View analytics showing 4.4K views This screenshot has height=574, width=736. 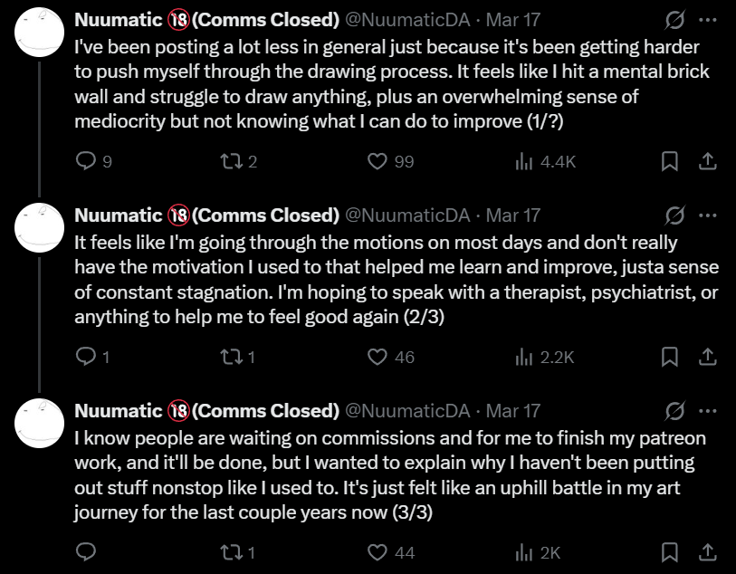[x=524, y=162]
